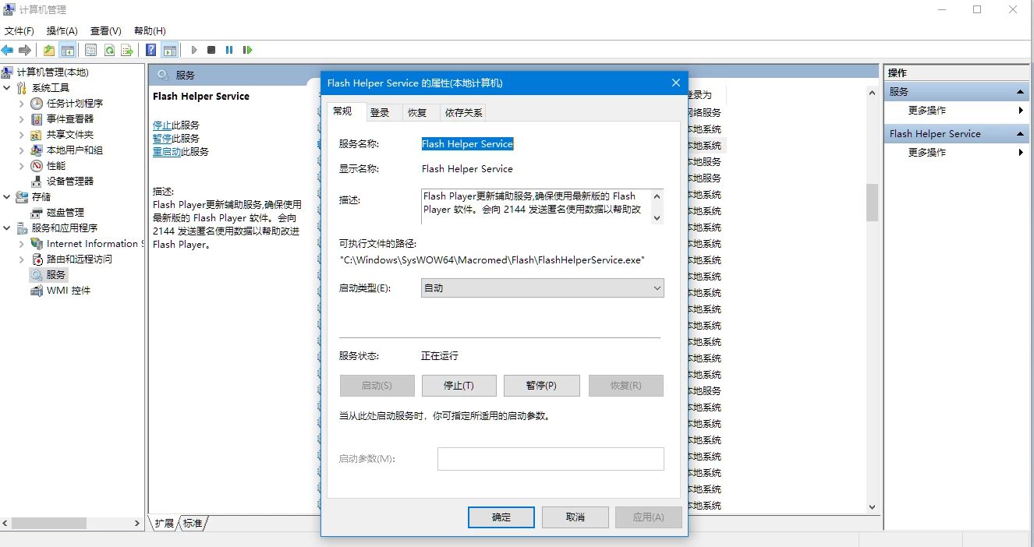Click the 停止 service link
Image resolution: width=1034 pixels, height=547 pixels.
(162, 125)
